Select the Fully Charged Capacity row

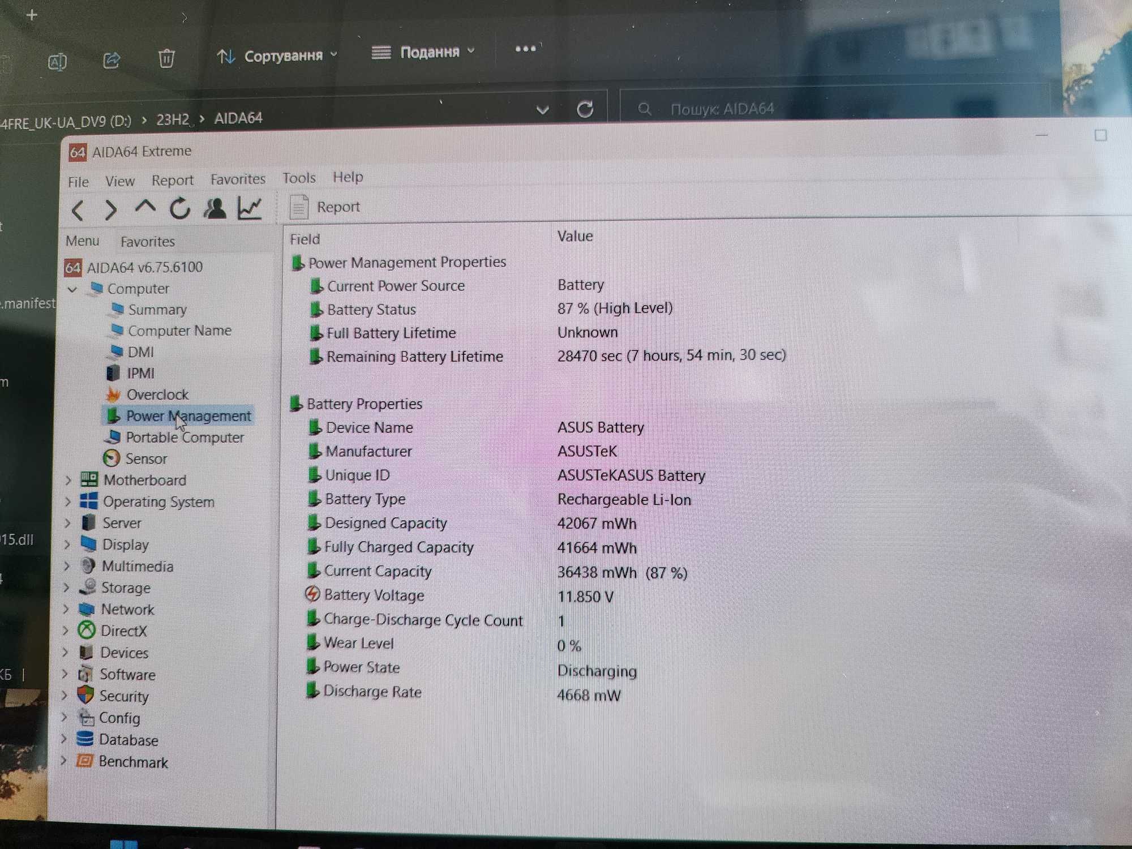point(471,548)
